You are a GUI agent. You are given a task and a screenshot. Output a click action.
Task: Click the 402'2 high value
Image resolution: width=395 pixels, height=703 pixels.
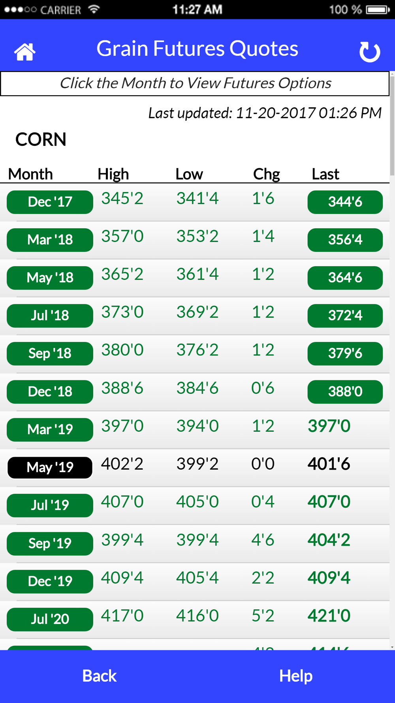point(122,464)
